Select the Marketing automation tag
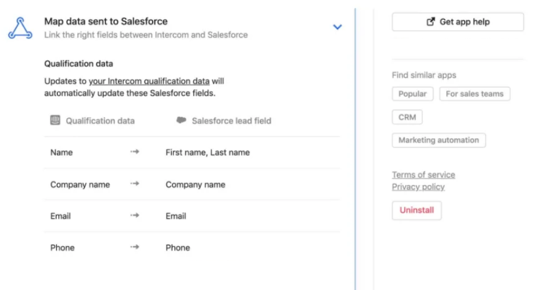Image resolution: width=546 pixels, height=290 pixels. tap(439, 140)
